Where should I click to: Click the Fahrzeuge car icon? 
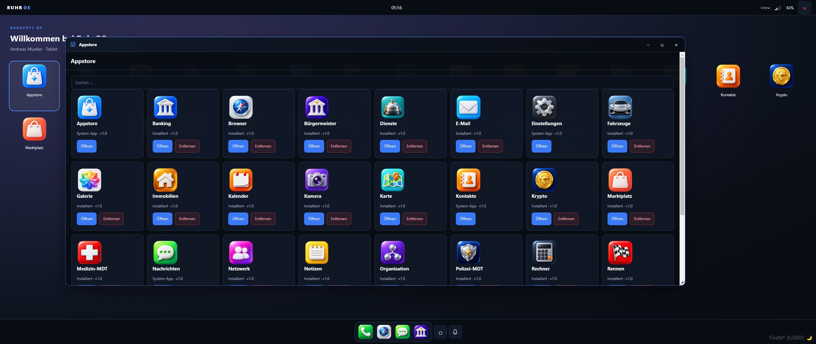pyautogui.click(x=620, y=107)
